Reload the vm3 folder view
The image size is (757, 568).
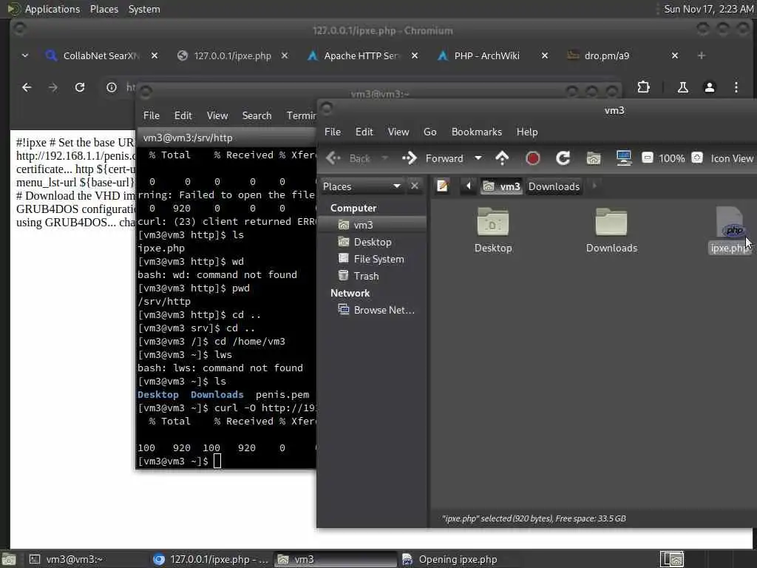563,158
